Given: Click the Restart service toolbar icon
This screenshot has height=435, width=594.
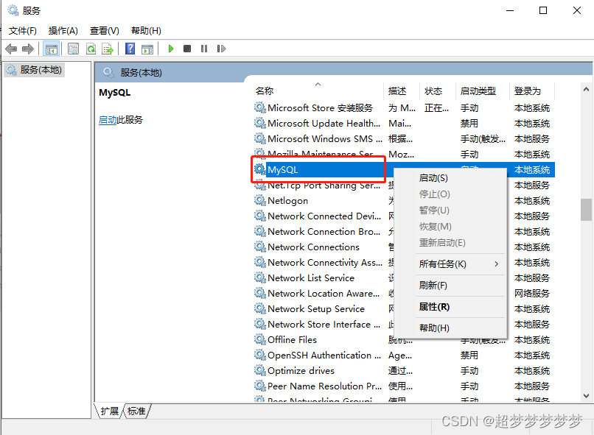Looking at the screenshot, I should click(x=221, y=49).
